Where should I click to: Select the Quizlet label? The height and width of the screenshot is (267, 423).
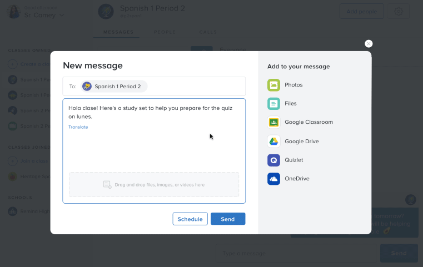[294, 160]
